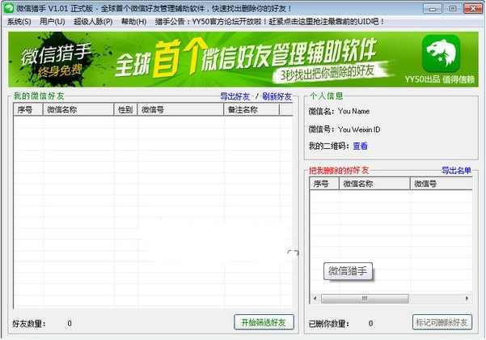Click the 标记可删除好友 button
The width and height of the screenshot is (486, 340).
442,322
